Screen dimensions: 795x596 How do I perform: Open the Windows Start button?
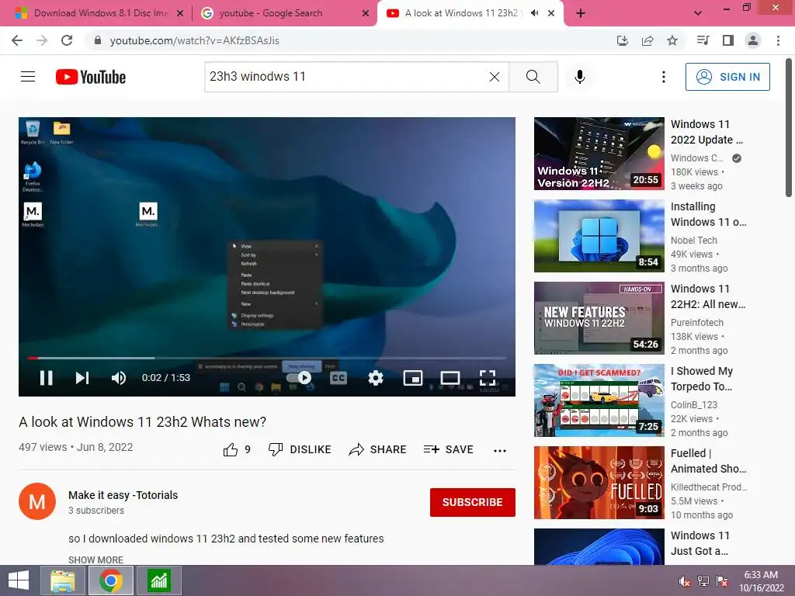click(19, 580)
